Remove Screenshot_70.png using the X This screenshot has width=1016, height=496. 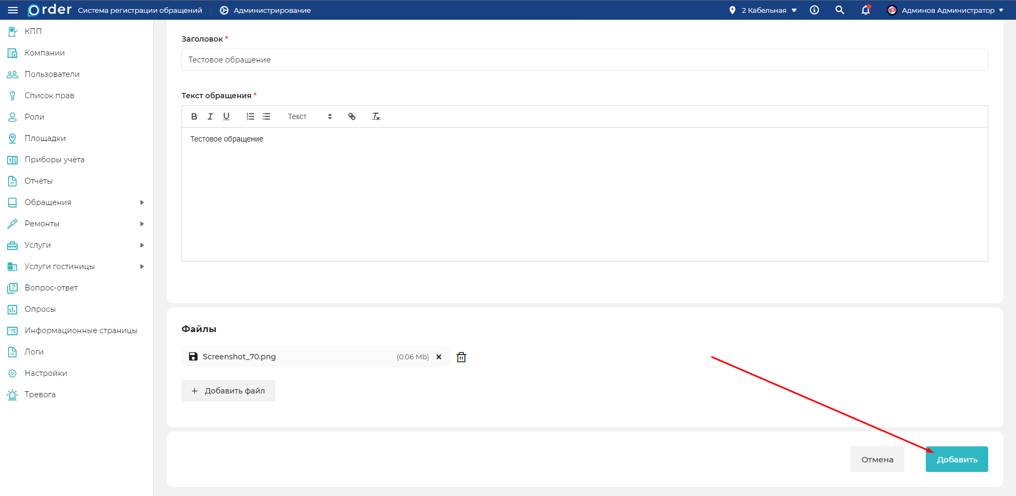[x=439, y=357]
